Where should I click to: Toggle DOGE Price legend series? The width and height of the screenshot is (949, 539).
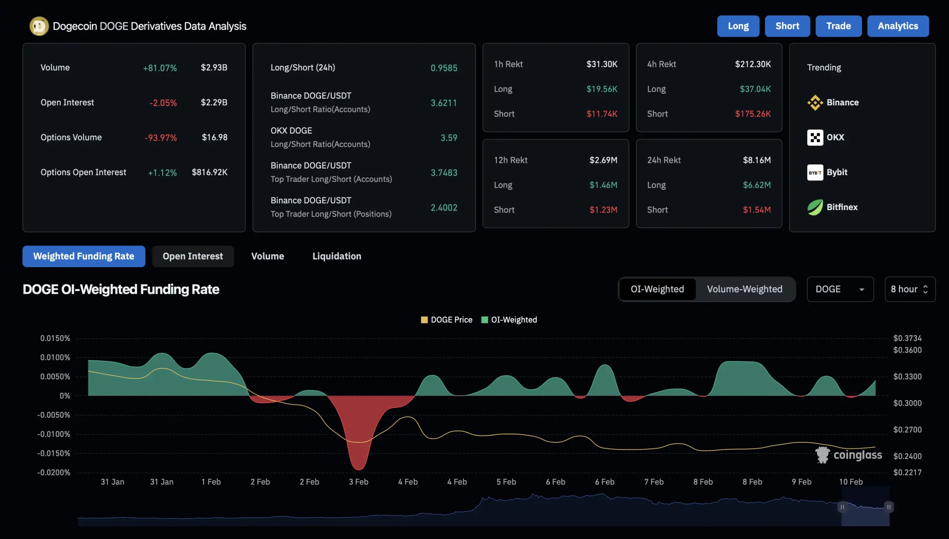(447, 320)
